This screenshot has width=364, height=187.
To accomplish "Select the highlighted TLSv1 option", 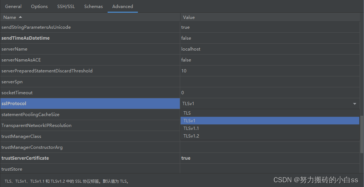I will (270, 120).
